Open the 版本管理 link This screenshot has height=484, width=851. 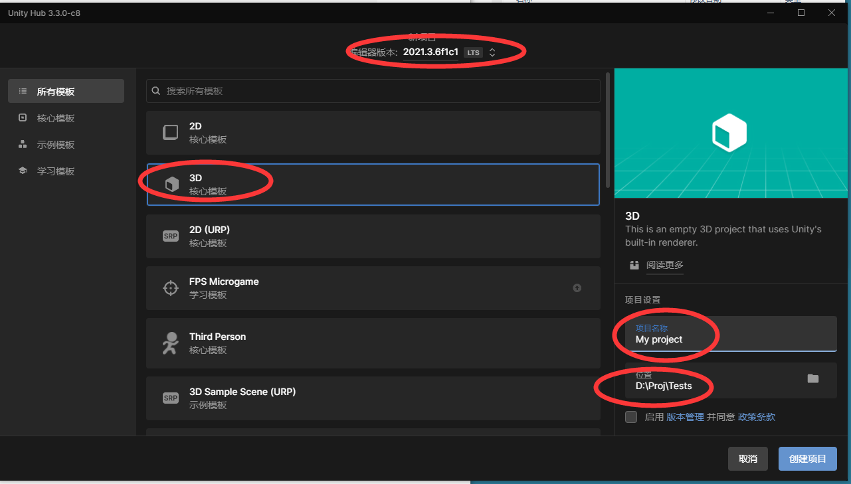click(x=685, y=417)
